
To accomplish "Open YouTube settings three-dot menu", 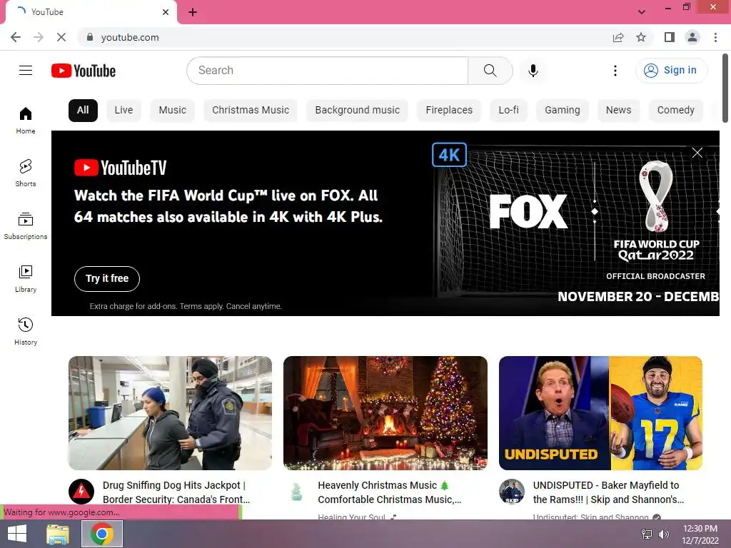I will [615, 71].
